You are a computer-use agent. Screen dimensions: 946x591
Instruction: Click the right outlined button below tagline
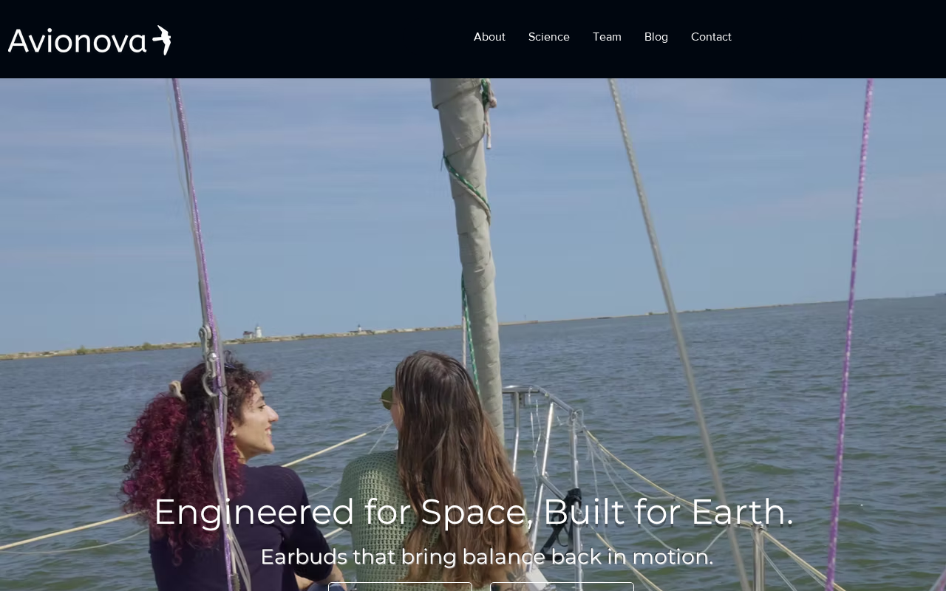point(562,587)
